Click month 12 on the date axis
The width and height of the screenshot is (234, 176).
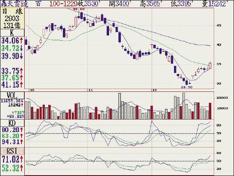[155, 90]
